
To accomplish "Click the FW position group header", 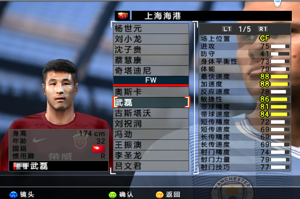I will coord(151,80).
